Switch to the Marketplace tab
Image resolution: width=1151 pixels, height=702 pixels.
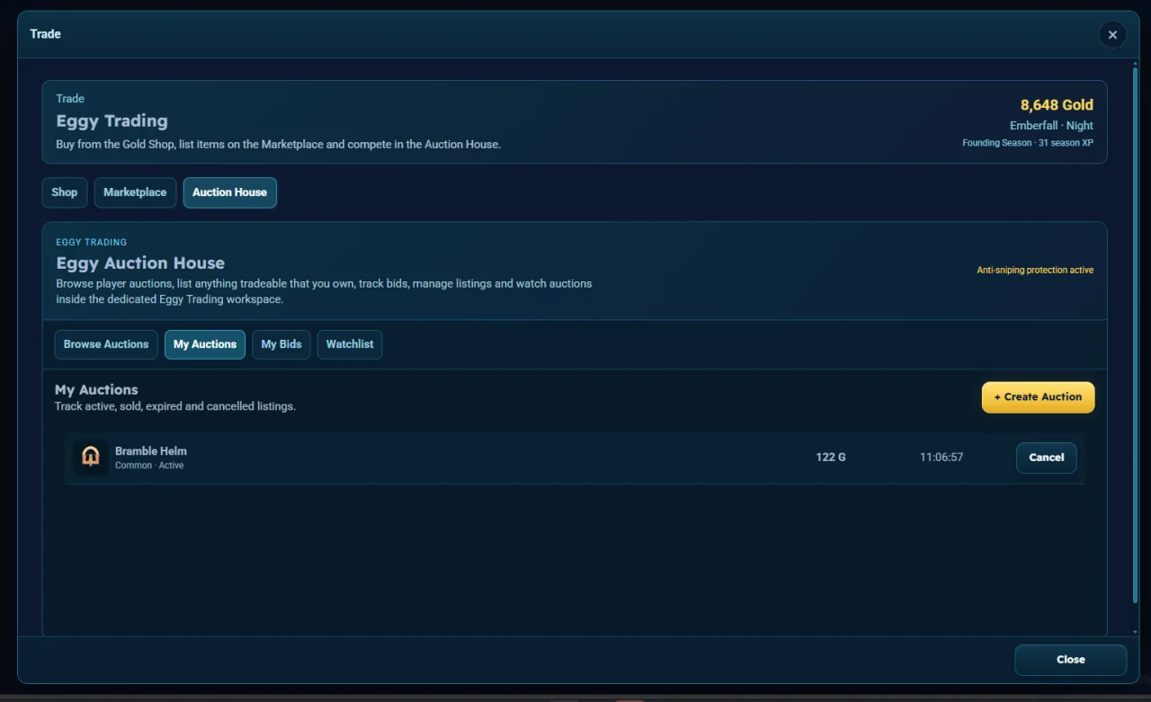135,192
